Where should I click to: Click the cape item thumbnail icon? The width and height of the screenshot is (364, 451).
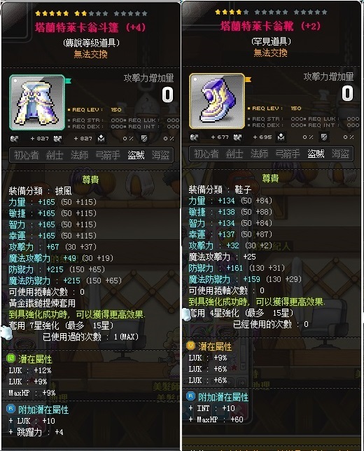(37, 102)
